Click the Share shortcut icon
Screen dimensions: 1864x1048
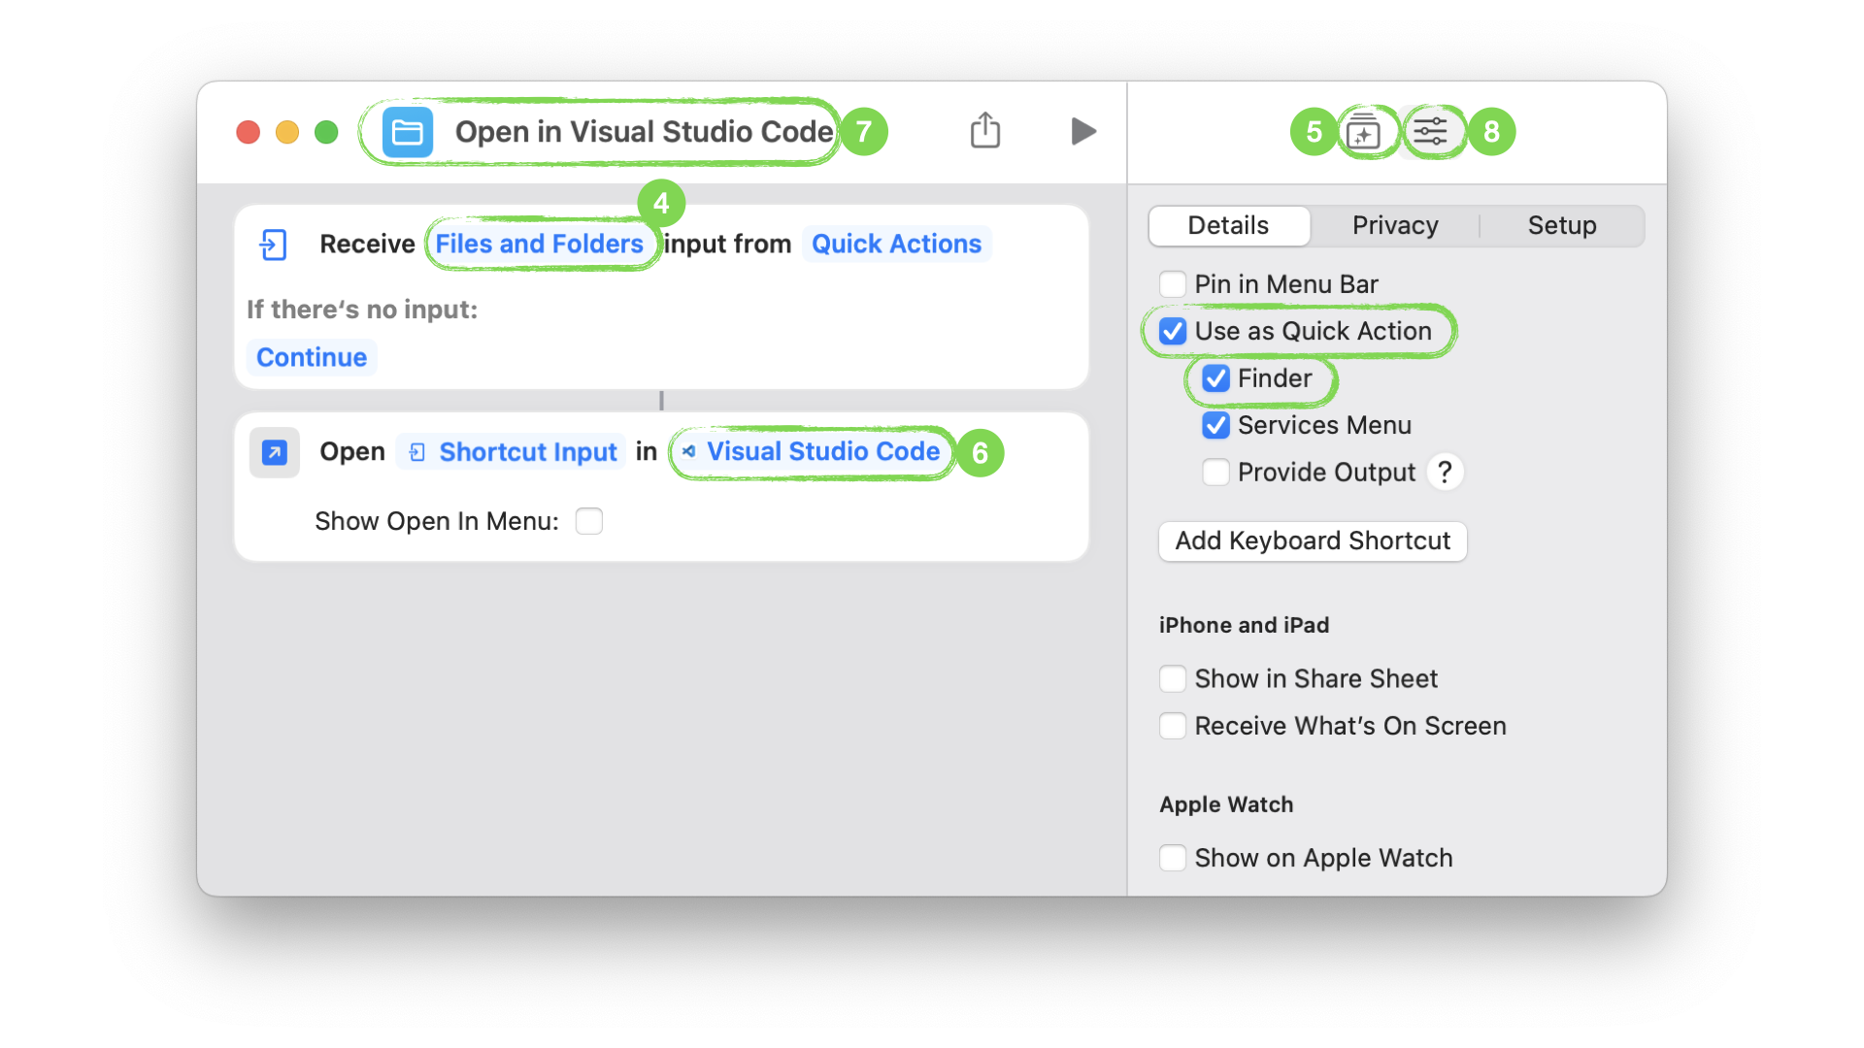984,129
